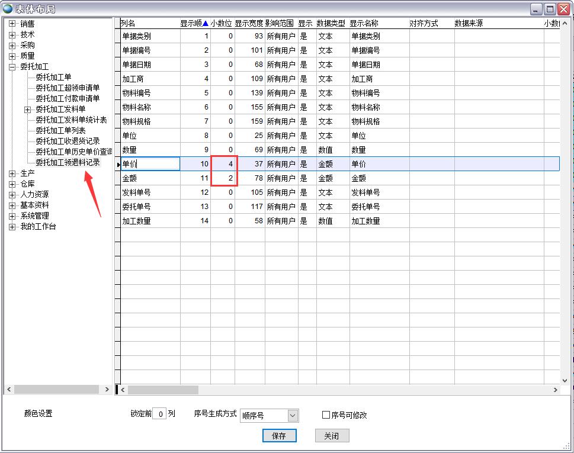Open 委托加工付款申请单 tree item

pos(68,98)
